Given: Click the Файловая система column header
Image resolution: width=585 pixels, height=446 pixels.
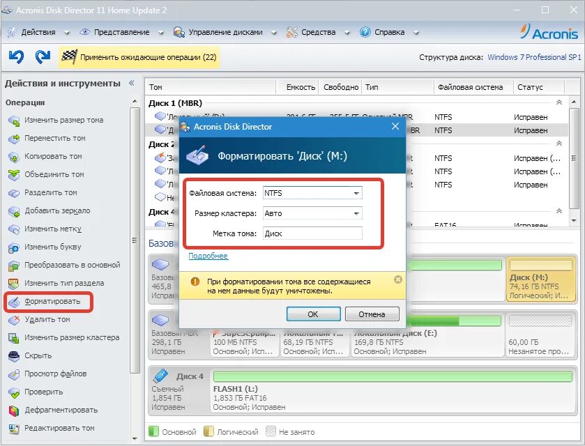Looking at the screenshot, I should click(x=473, y=87).
